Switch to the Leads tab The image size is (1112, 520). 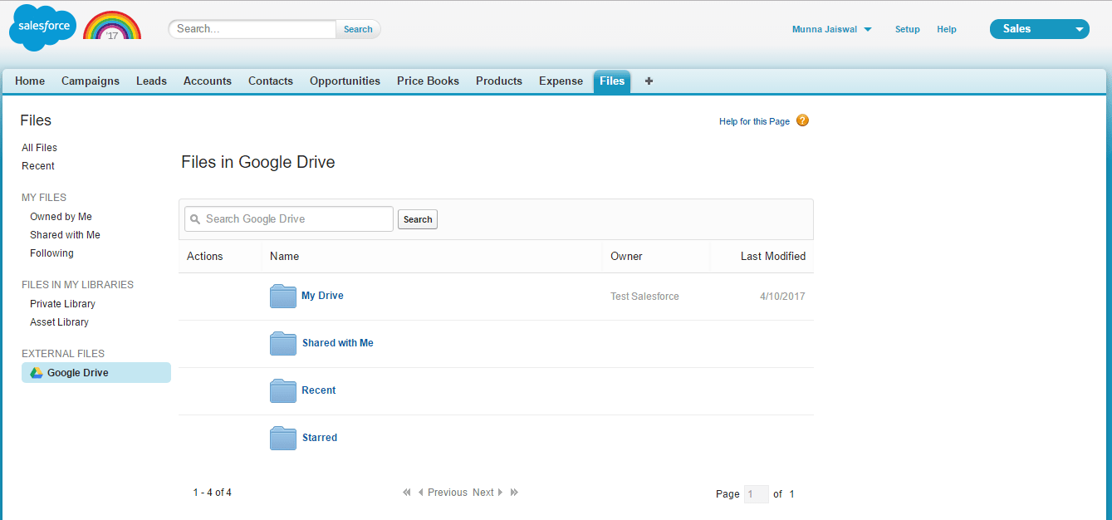(x=151, y=81)
